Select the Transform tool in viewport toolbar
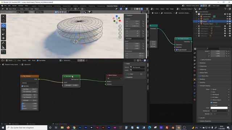The width and height of the screenshot is (232, 130). click(3, 38)
